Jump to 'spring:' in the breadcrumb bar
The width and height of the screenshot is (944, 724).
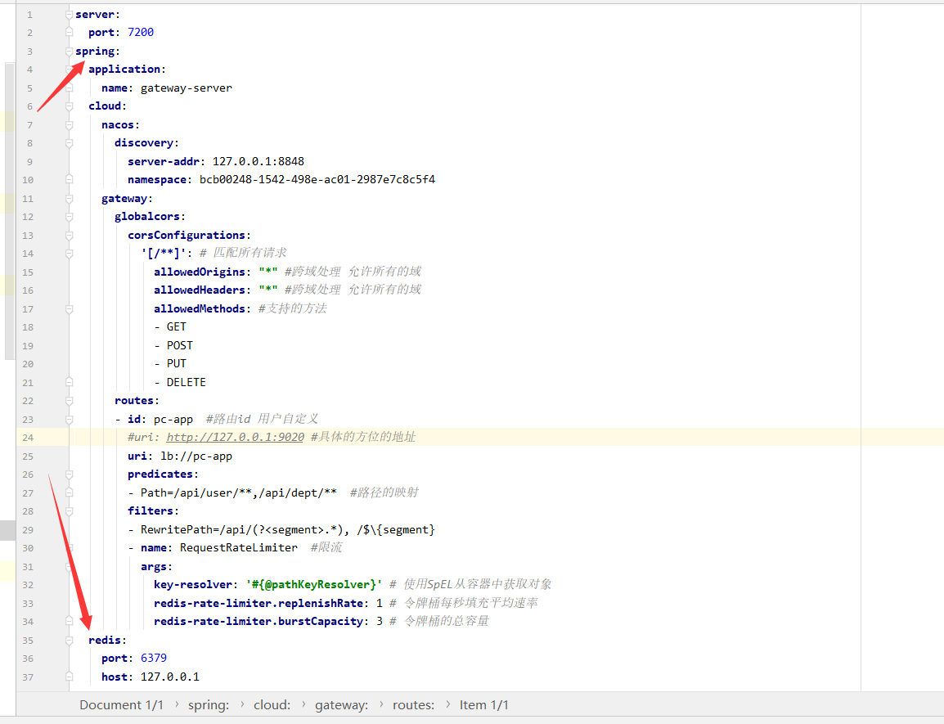[209, 704]
